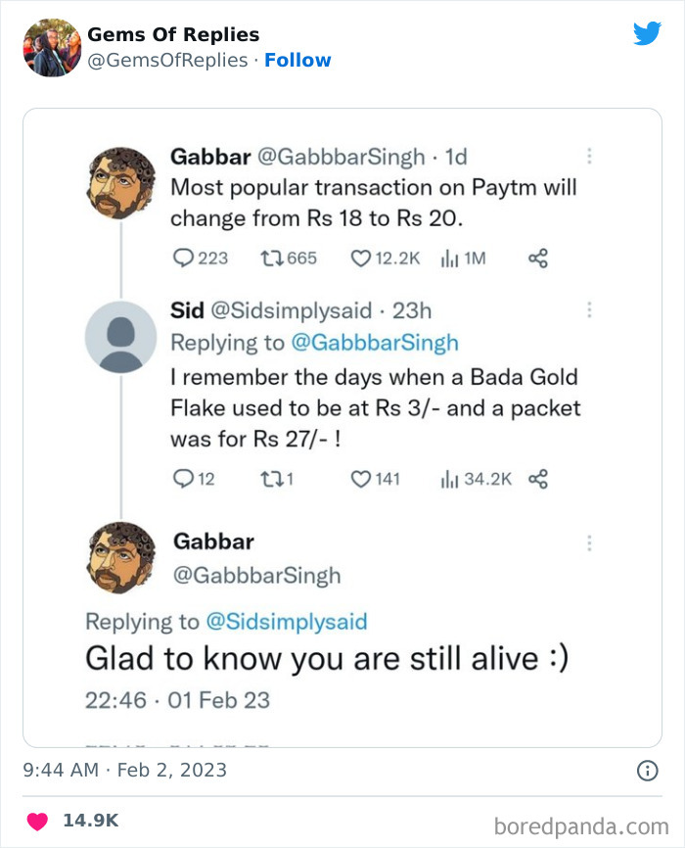Retweet Gabbar's Paytm tweet
Viewport: 685px width, 848px height.
271,259
